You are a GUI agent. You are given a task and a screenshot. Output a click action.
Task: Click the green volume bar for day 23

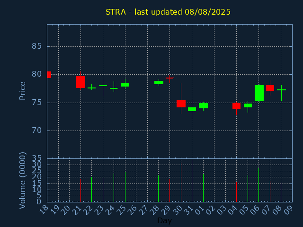click(103, 190)
